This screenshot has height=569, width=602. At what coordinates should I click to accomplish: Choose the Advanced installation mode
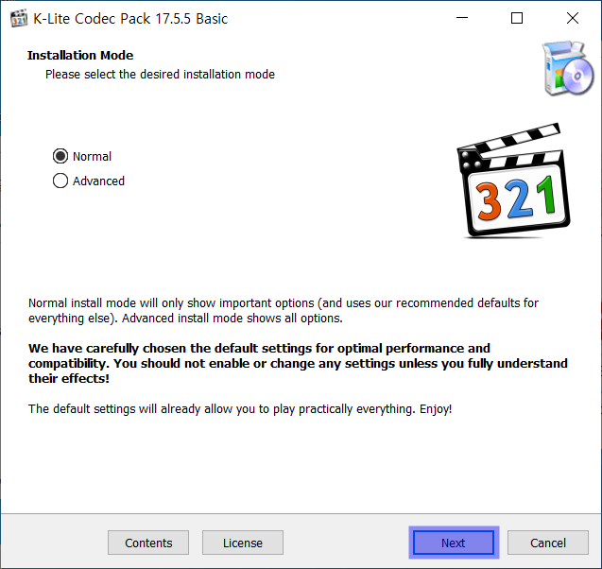pyautogui.click(x=89, y=181)
